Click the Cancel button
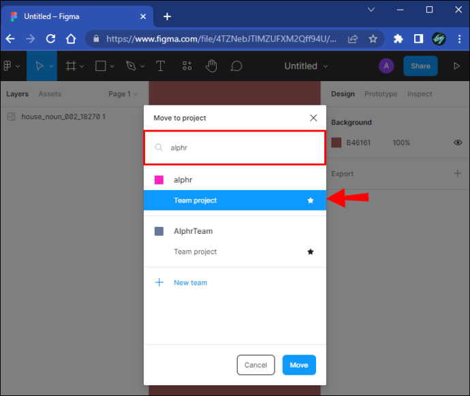The width and height of the screenshot is (470, 396). 255,365
